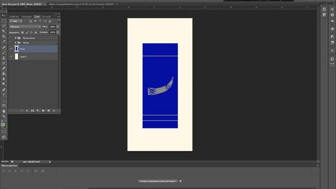Toggle lock transparent pixels
336x189 pixels.
tap(23, 33)
